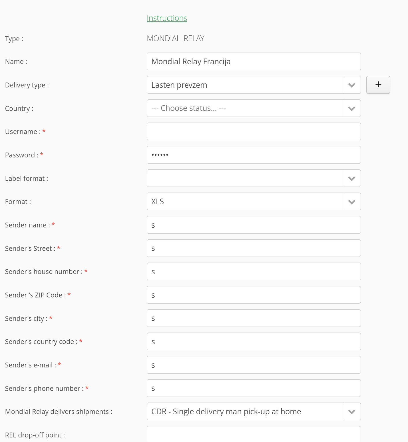Image resolution: width=408 pixels, height=442 pixels.
Task: Focus the Sender's country code field
Action: click(x=254, y=341)
